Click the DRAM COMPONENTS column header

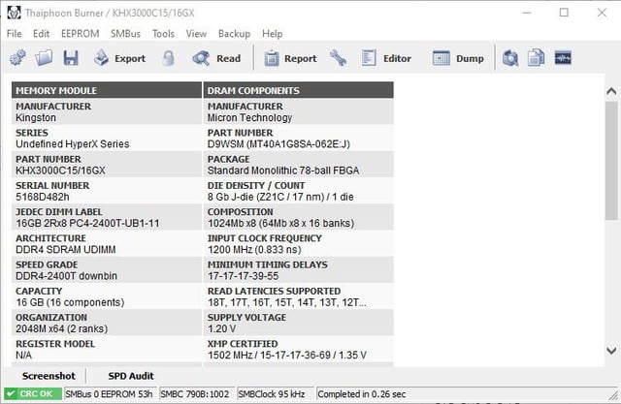[x=298, y=90]
